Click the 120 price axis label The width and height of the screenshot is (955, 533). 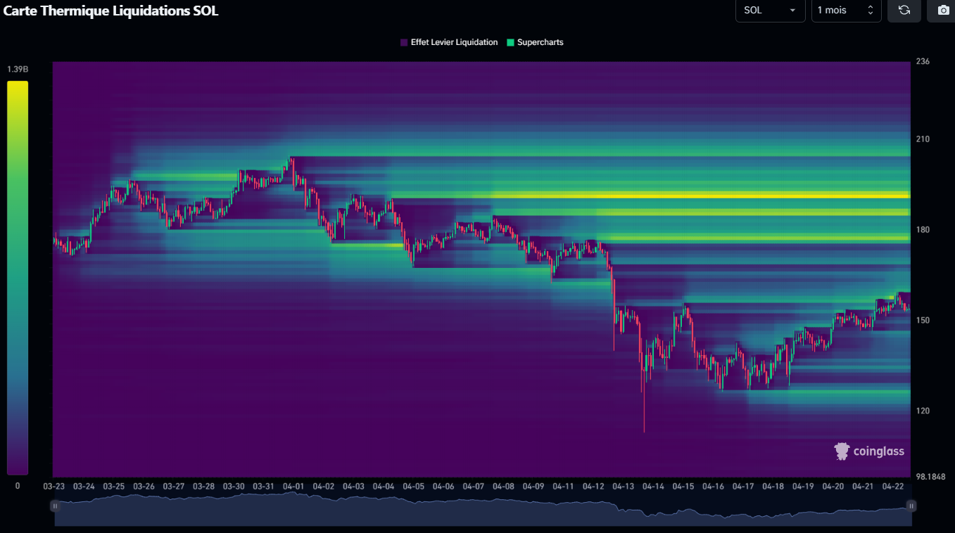click(923, 411)
